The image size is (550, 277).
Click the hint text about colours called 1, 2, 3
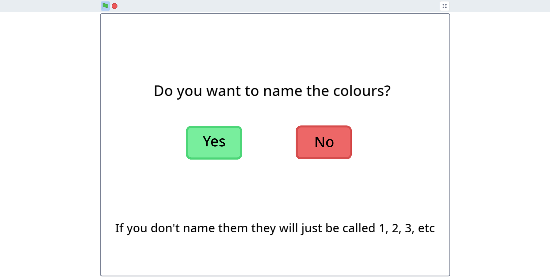tap(275, 228)
